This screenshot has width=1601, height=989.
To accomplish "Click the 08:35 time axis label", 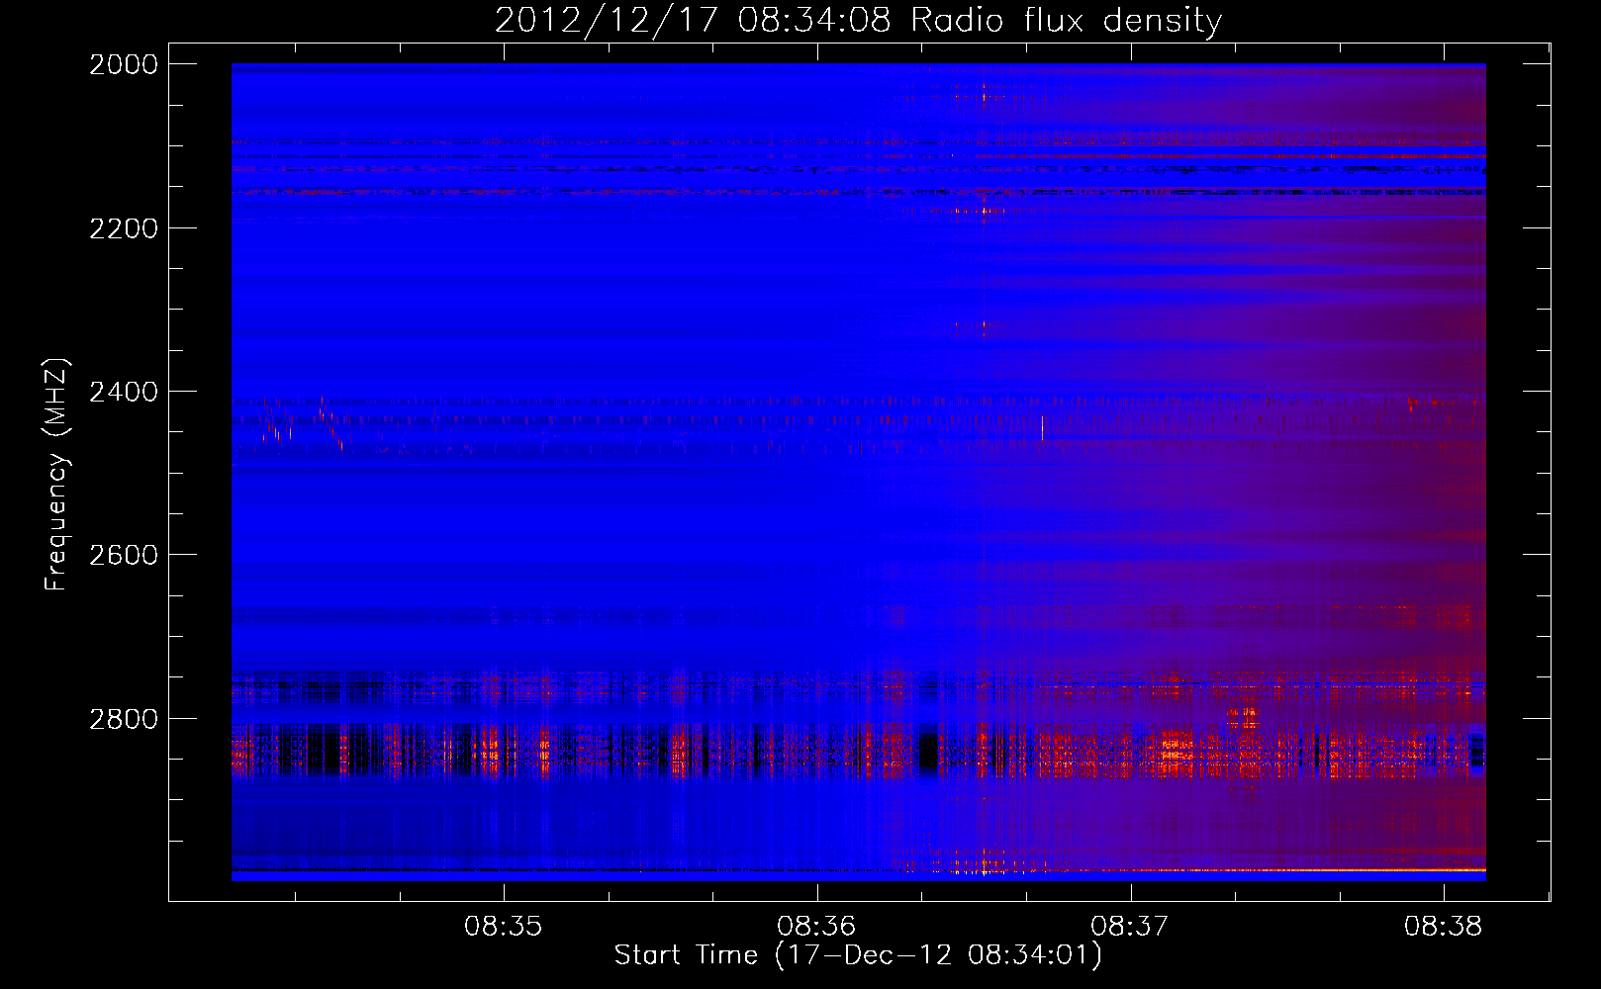I will 504,927.
